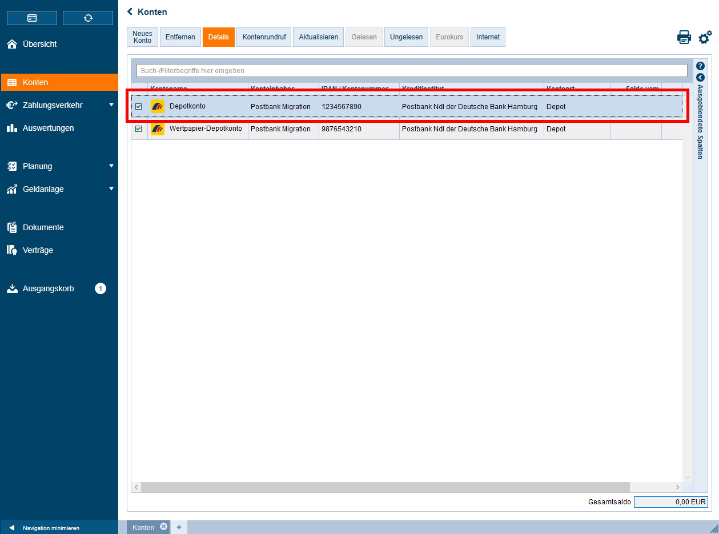The width and height of the screenshot is (719, 534).
Task: Click the Ausgangskorb badge showing 1
Action: pyautogui.click(x=101, y=288)
